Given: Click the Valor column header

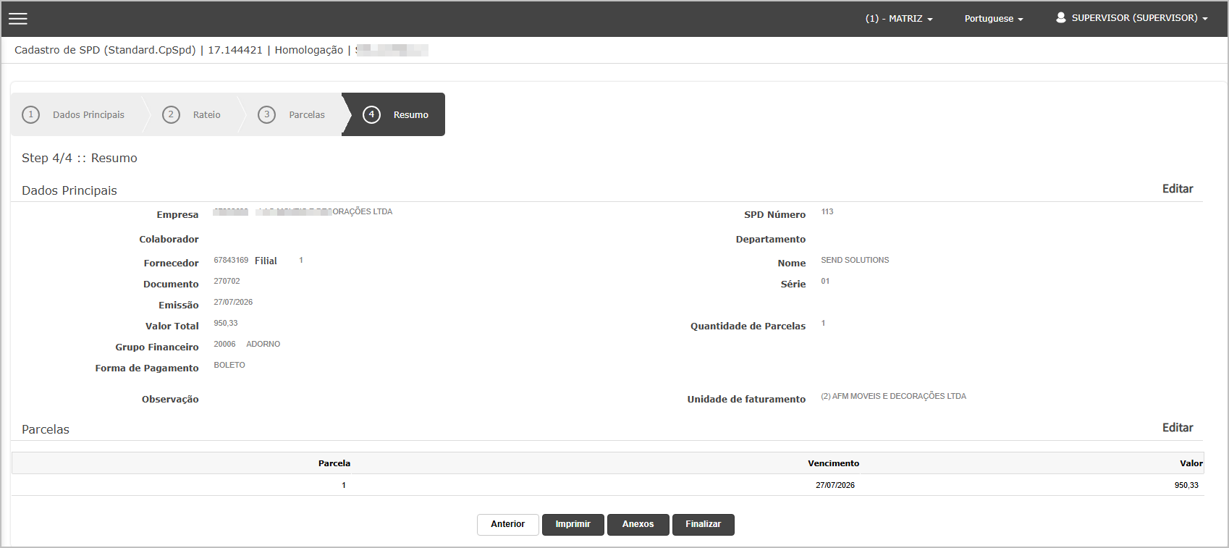Looking at the screenshot, I should click(x=1191, y=463).
